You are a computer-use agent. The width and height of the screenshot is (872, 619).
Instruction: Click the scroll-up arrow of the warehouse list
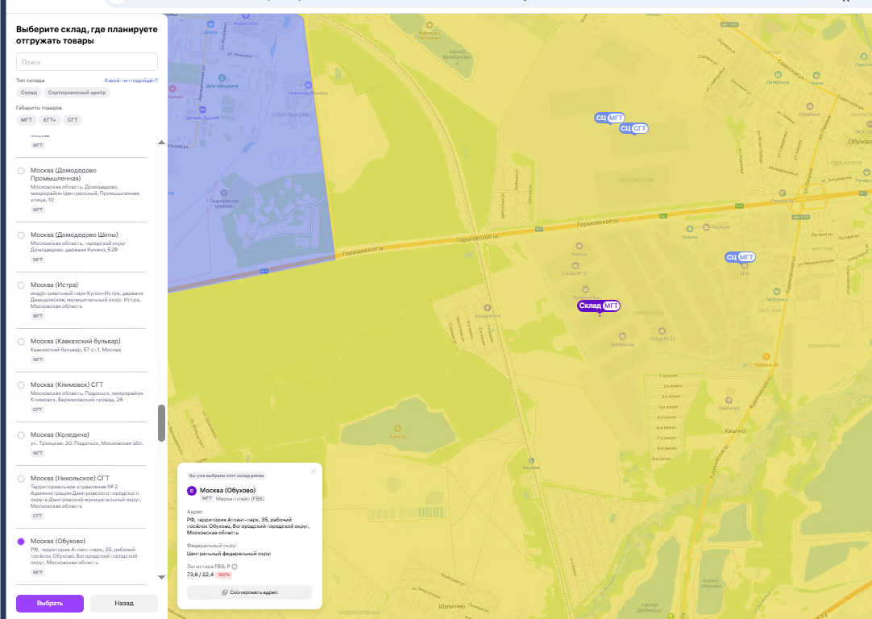(x=161, y=143)
